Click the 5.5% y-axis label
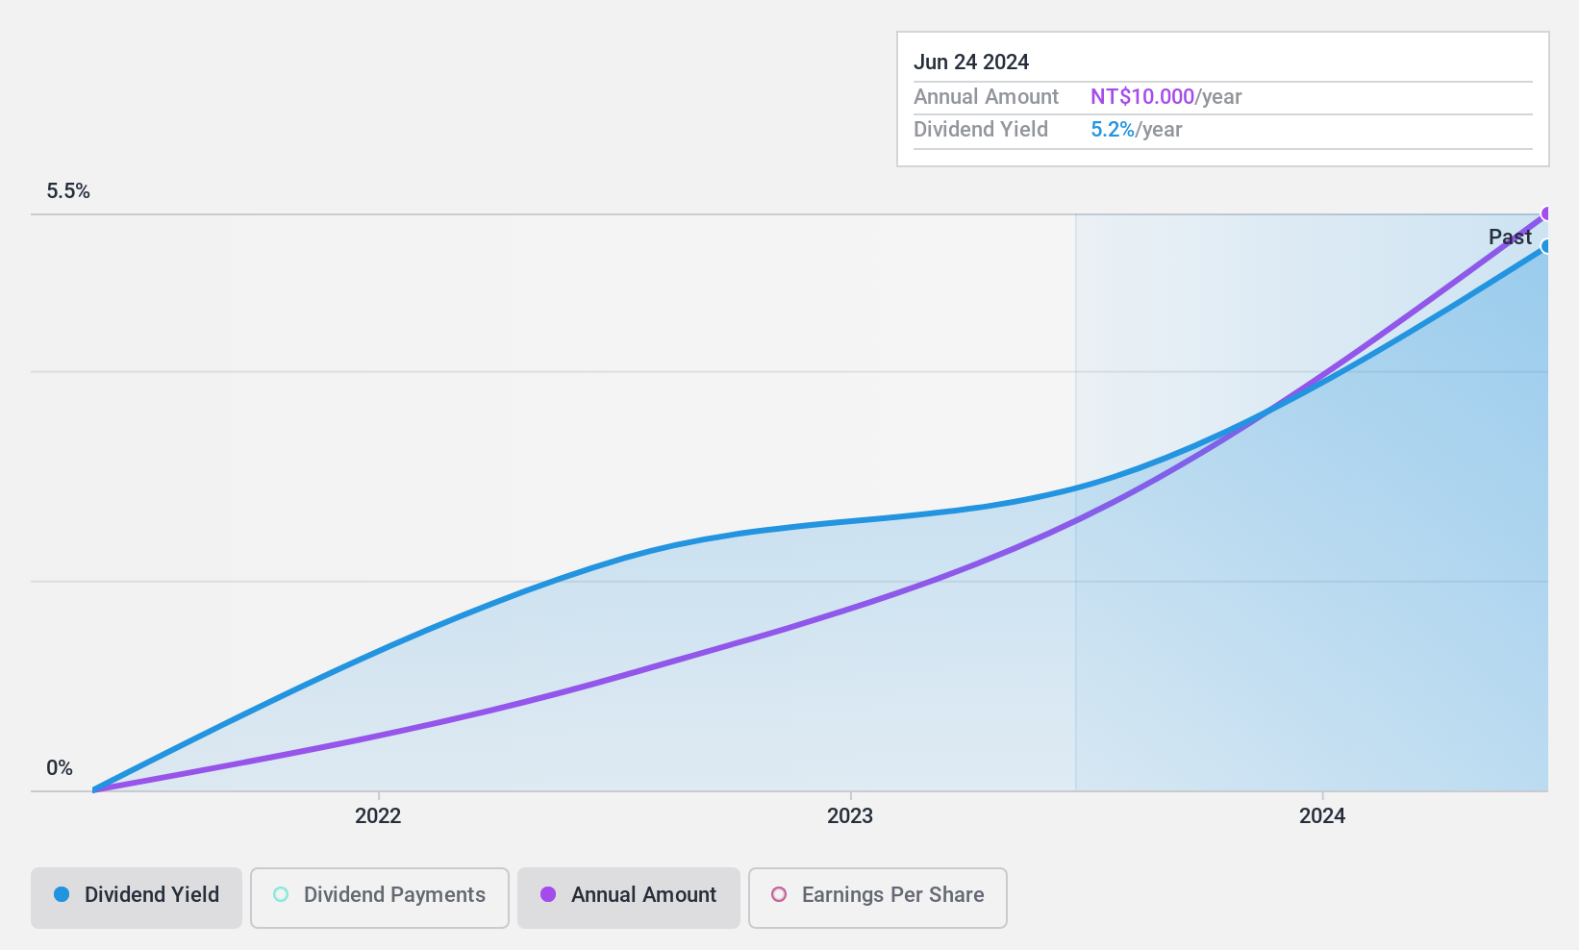 tap(68, 191)
